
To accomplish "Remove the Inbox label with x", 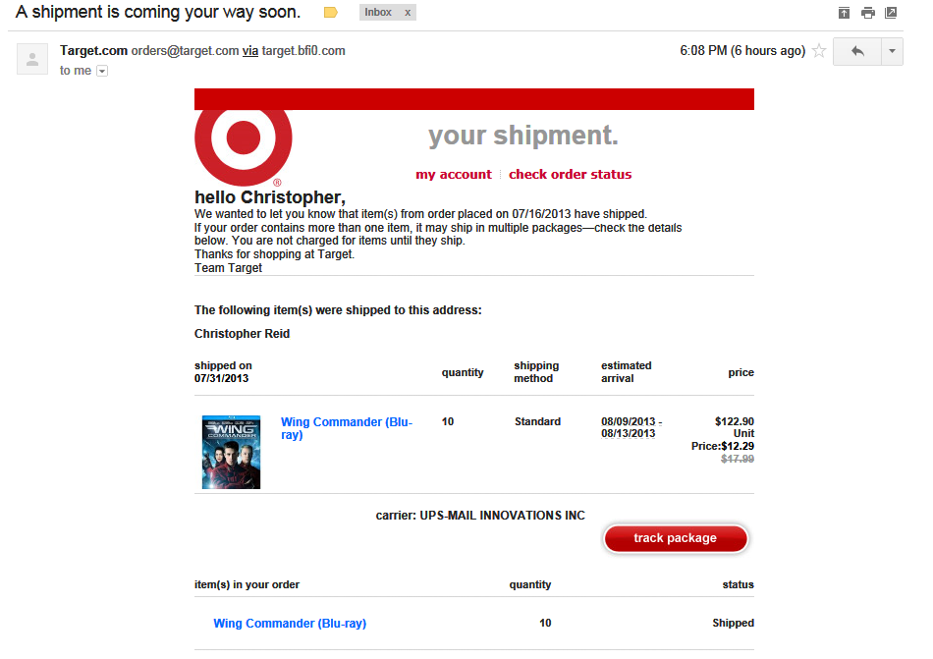I will tap(409, 13).
